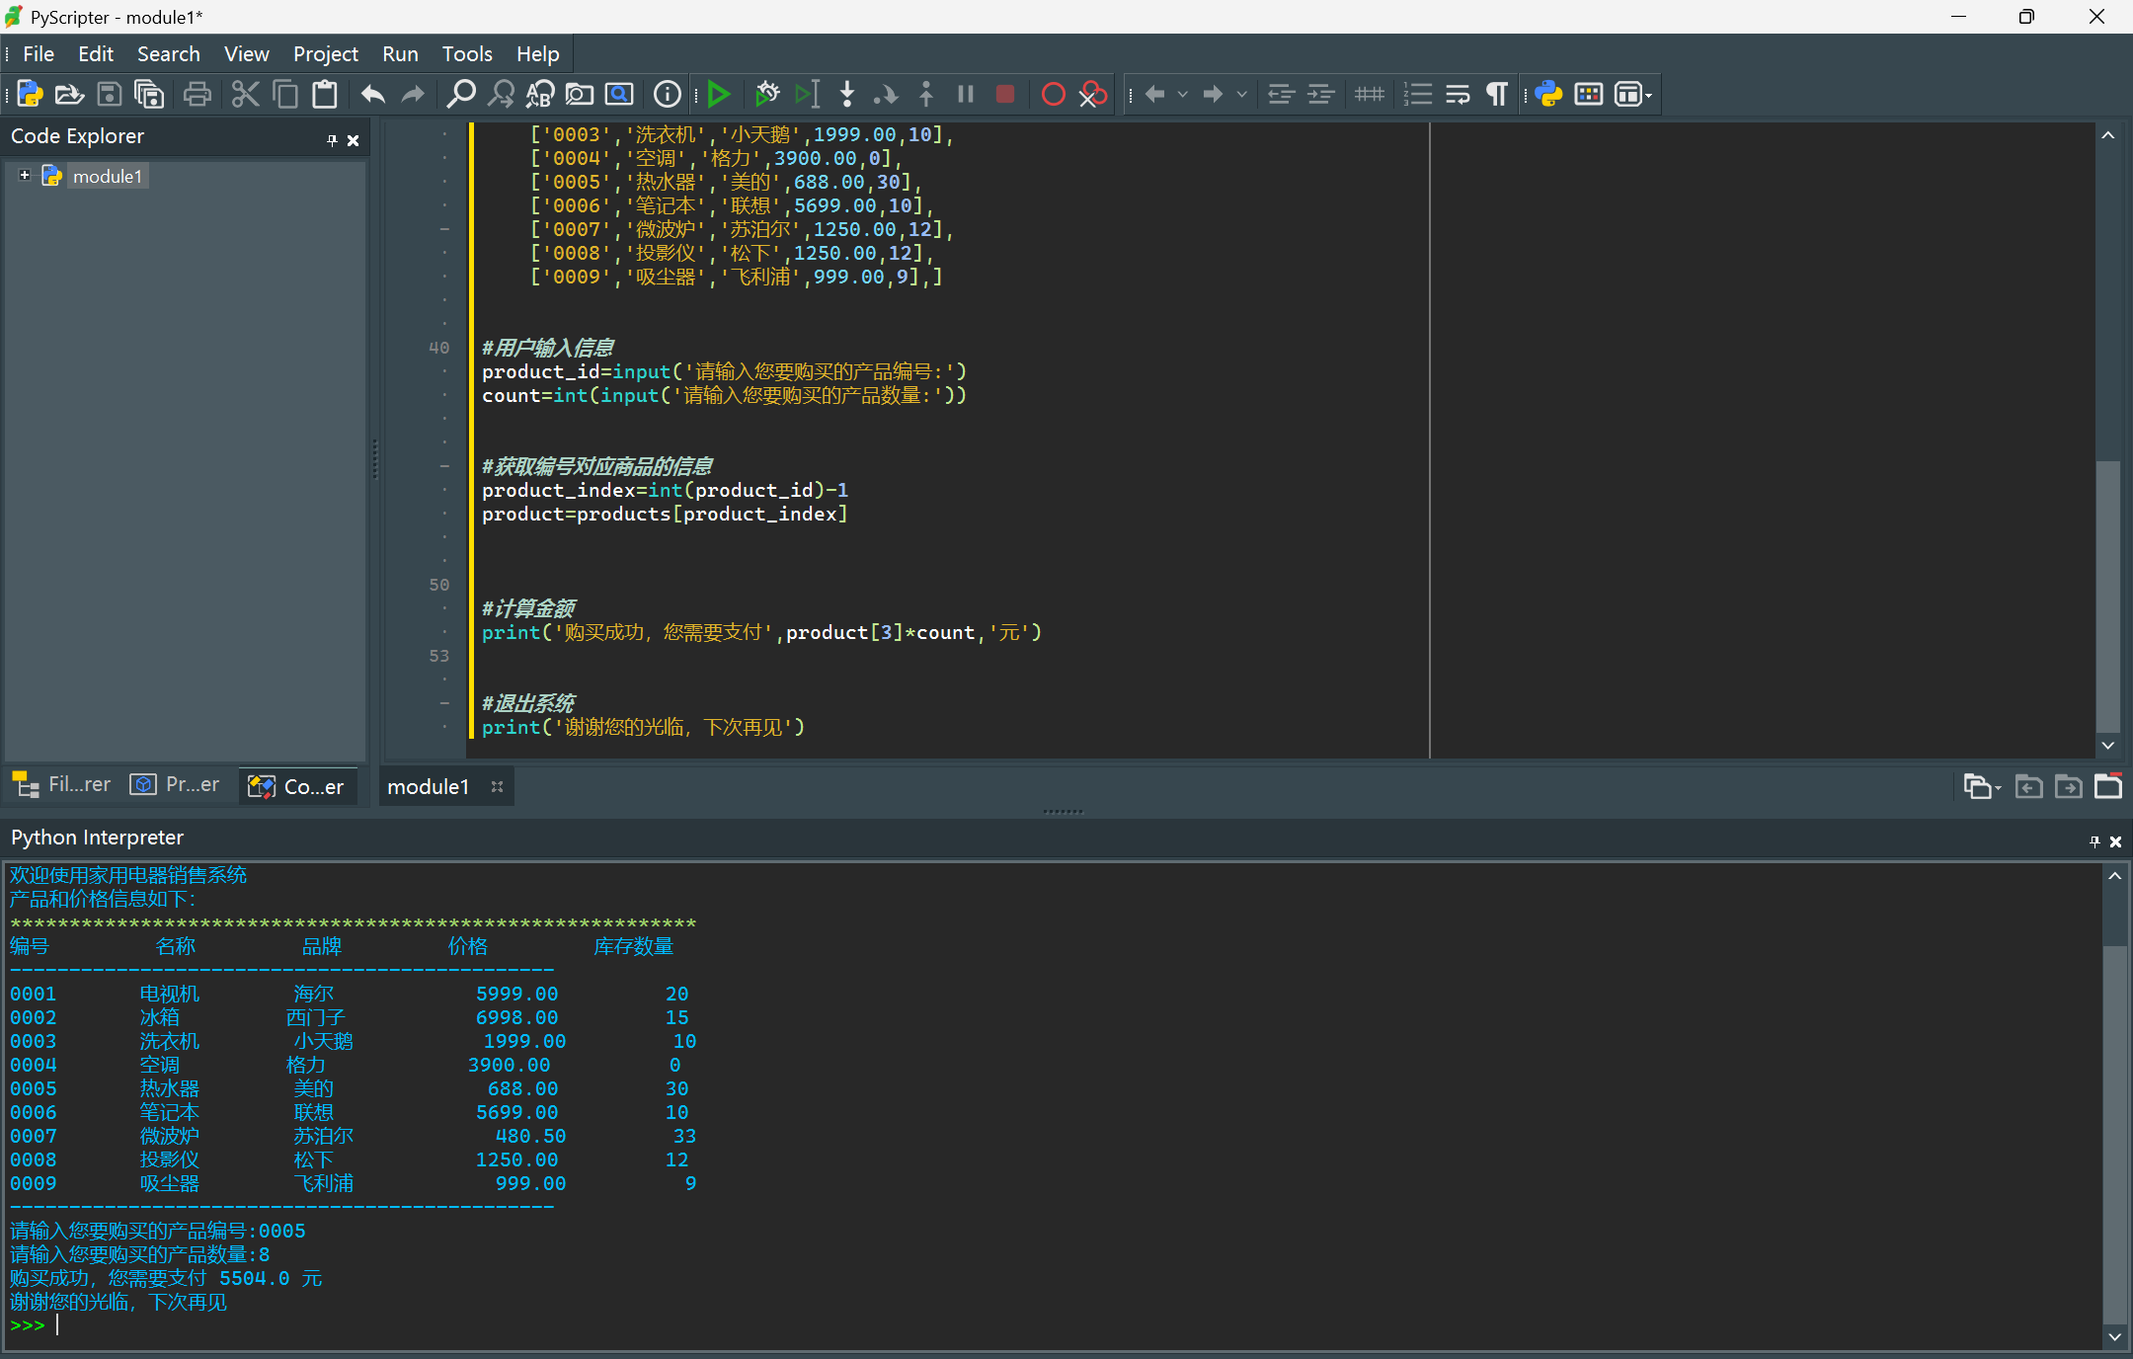Toggle word wrap in editor
2133x1359 pixels.
1458,94
